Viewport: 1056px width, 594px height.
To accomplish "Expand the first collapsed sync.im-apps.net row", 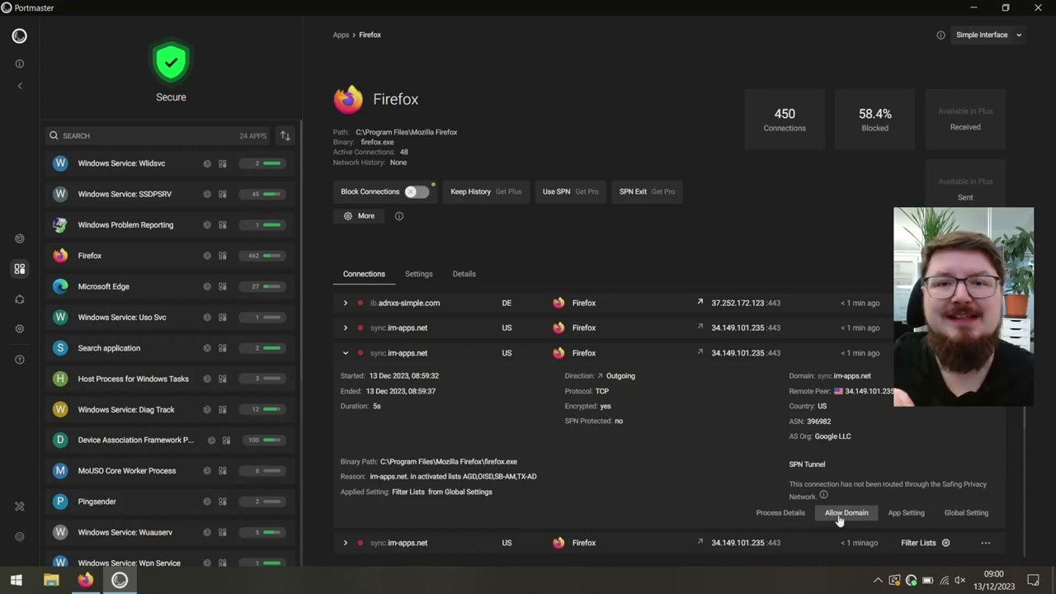I will 346,328.
